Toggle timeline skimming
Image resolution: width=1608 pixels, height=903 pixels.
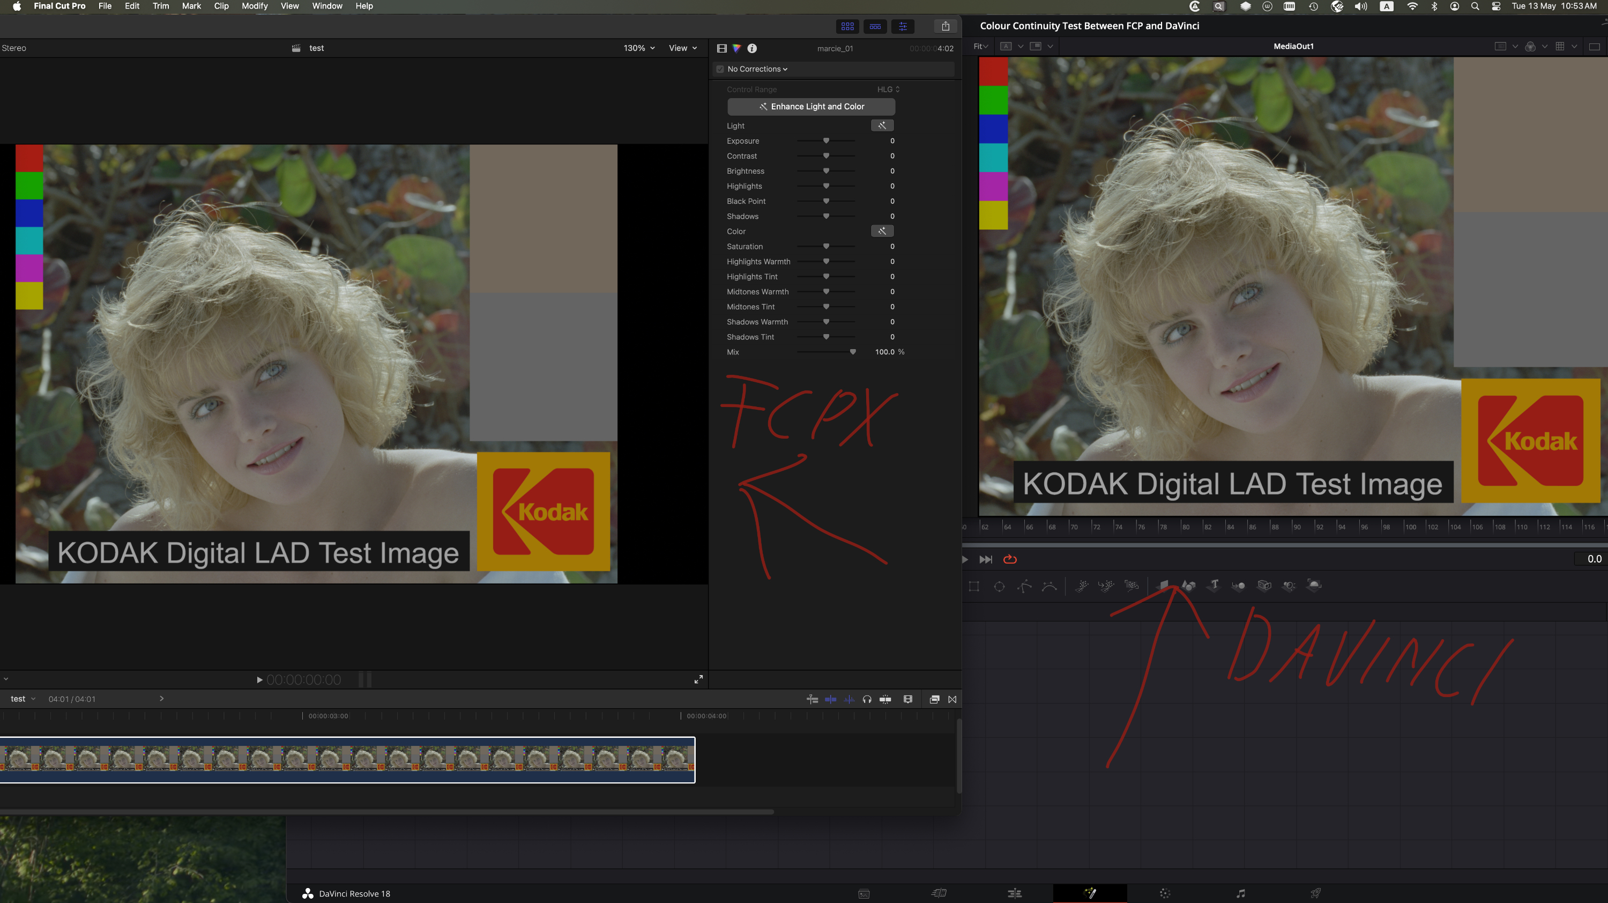click(831, 699)
